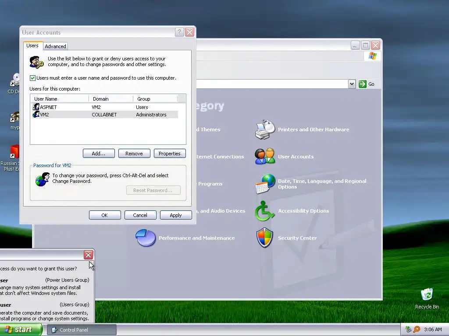
Task: Click the magnifier icon in system tray
Action: click(x=417, y=329)
